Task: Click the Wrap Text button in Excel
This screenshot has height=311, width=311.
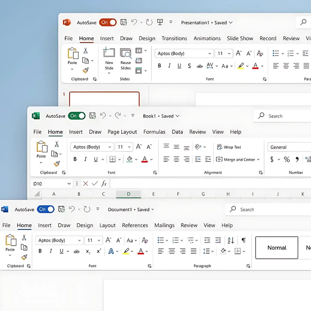Action: tap(229, 147)
